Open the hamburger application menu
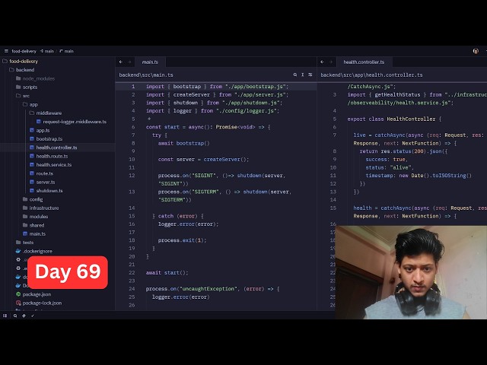The height and width of the screenshot is (365, 487). (6, 51)
